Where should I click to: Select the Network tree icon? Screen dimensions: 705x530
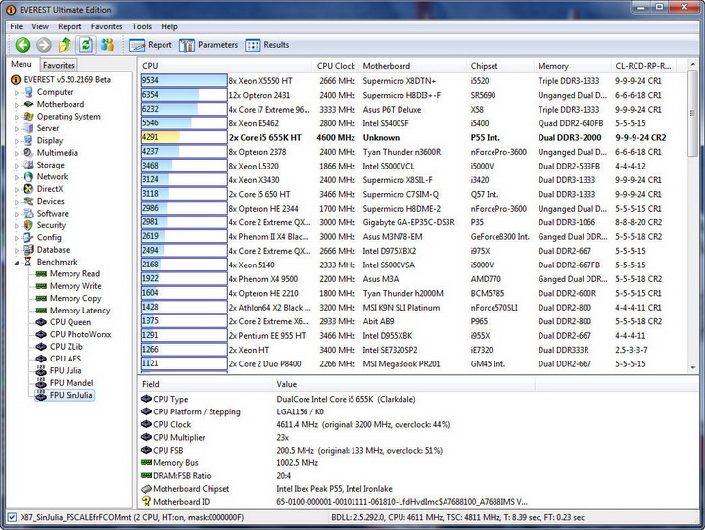(28, 176)
